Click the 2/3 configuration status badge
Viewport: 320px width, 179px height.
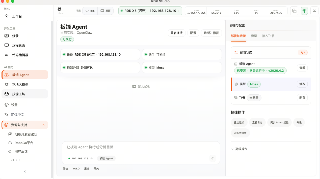point(303,53)
